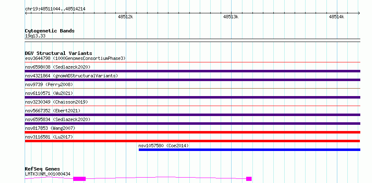Image resolution: width=372 pixels, height=183 pixels.
Task: Click the nsv6110571 (Wu2021) text label
Action: point(49,93)
